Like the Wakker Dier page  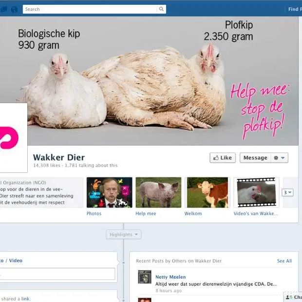click(x=223, y=158)
